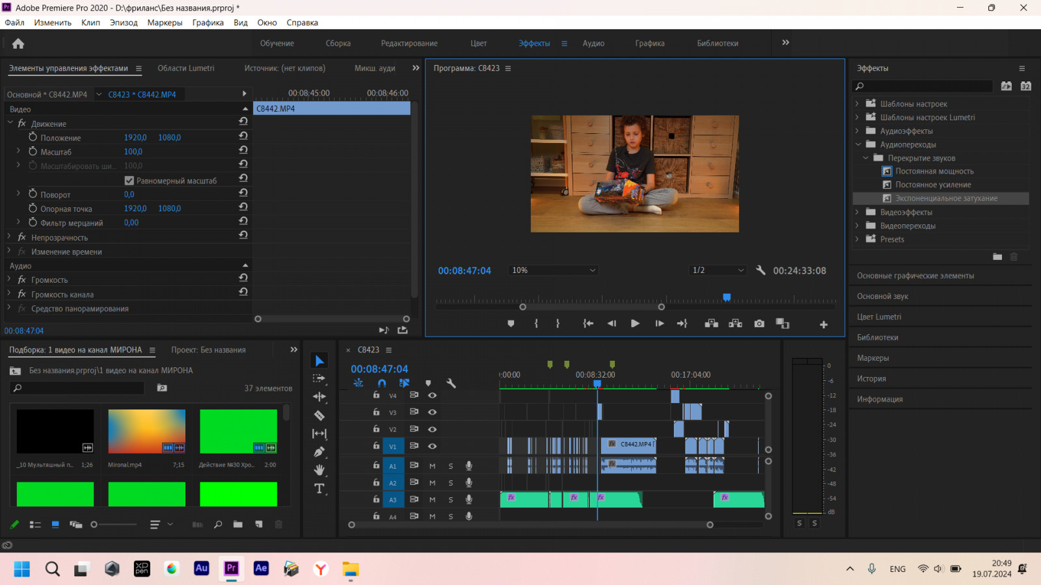Select the Экспоненциальное затухание audio transition
The width and height of the screenshot is (1041, 585).
coord(946,198)
